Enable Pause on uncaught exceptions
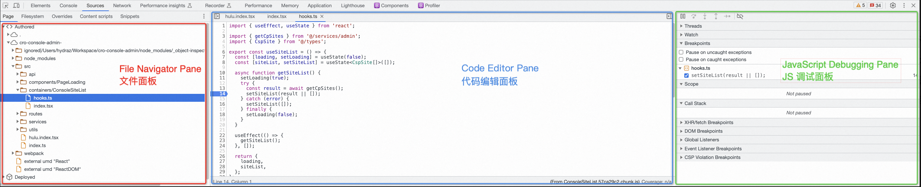Image resolution: width=921 pixels, height=187 pixels. [681, 52]
